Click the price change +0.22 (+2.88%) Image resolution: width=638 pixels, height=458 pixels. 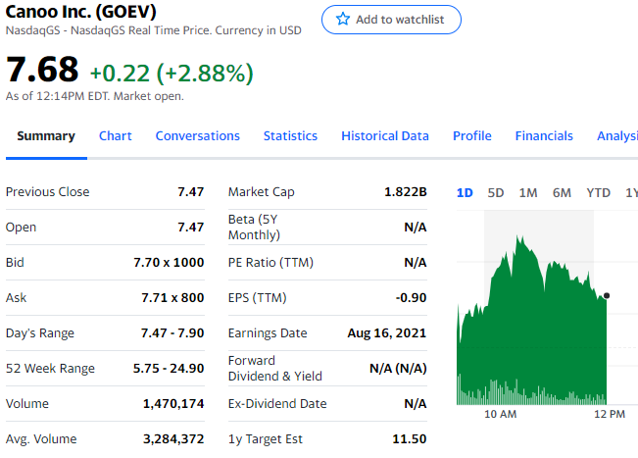point(172,74)
